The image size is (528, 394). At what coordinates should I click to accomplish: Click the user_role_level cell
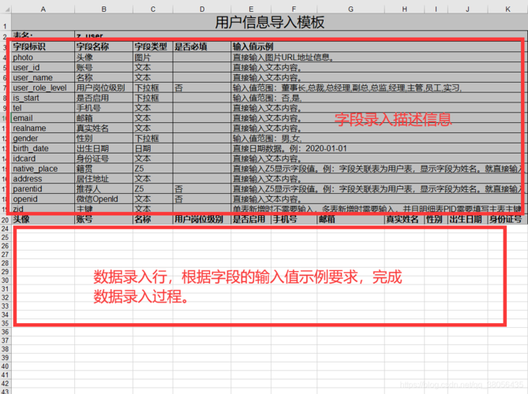click(x=43, y=87)
